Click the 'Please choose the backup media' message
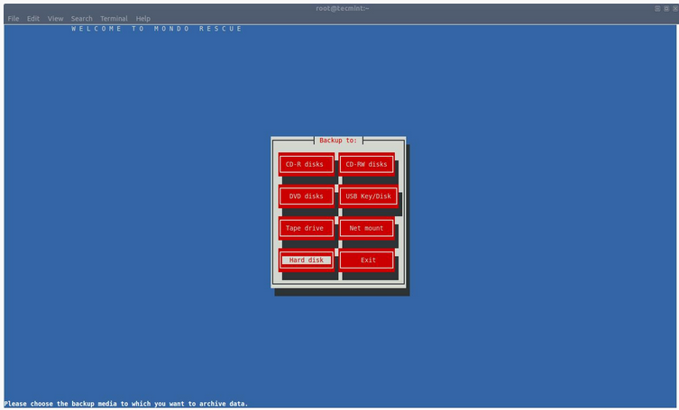This screenshot has height=410, width=679. point(126,404)
